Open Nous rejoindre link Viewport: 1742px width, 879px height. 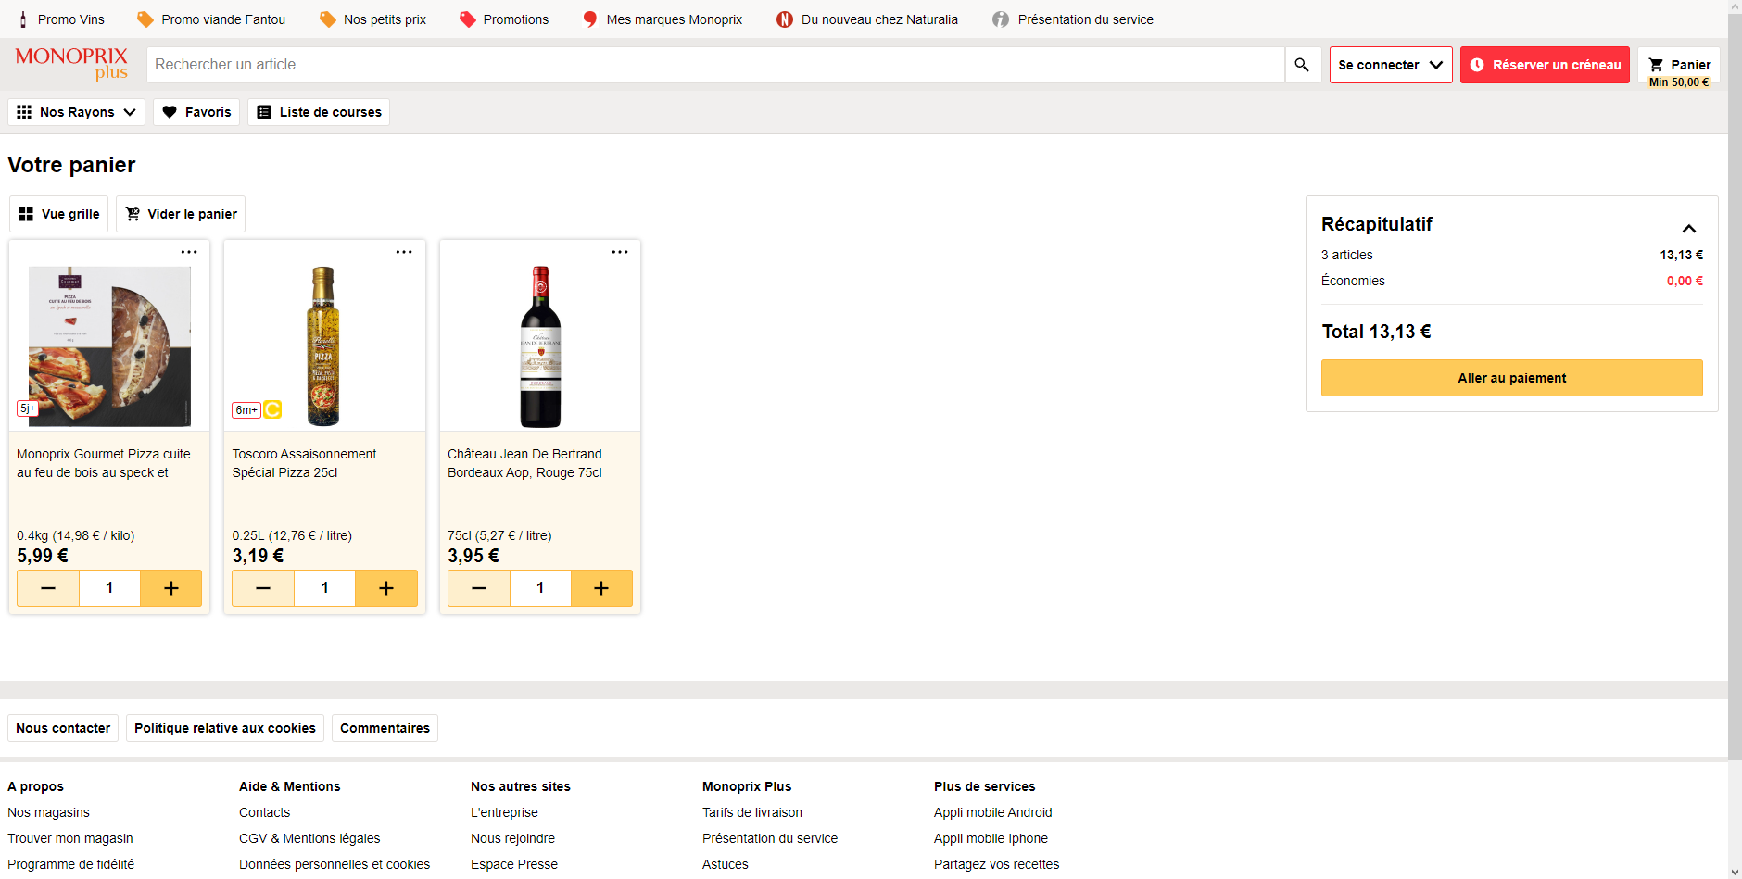(x=512, y=838)
